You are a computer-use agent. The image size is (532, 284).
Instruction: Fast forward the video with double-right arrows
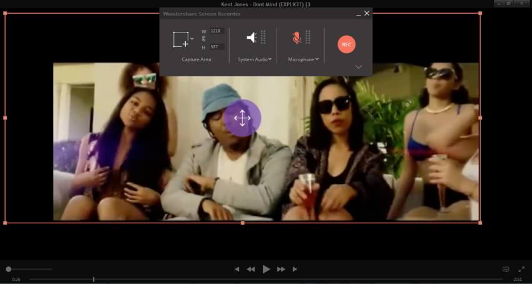coord(281,270)
